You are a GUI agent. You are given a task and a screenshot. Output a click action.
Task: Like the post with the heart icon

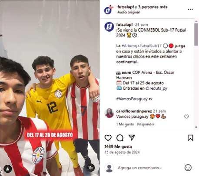108,138
